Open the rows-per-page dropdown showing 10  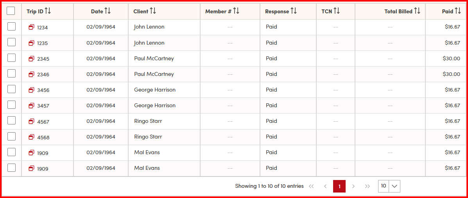pyautogui.click(x=389, y=186)
